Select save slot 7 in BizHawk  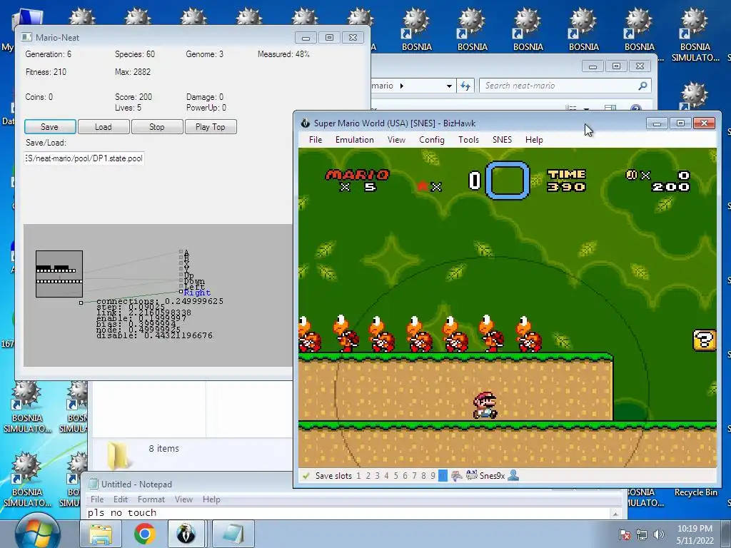coord(414,476)
